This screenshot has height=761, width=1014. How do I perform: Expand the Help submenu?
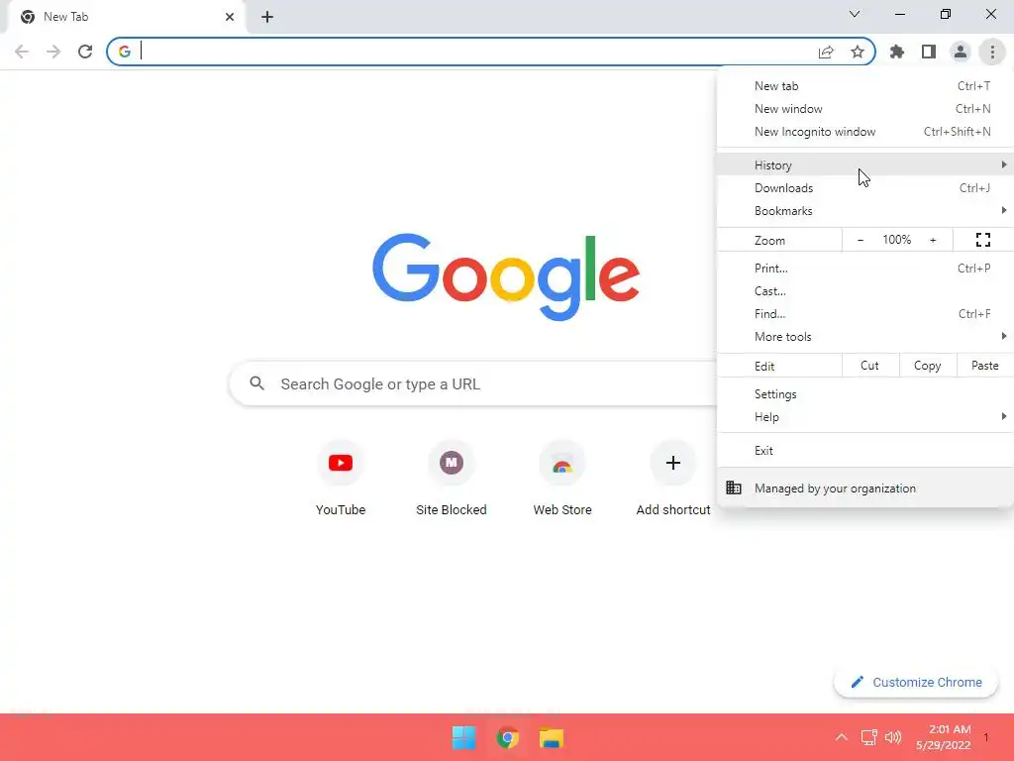(x=865, y=417)
